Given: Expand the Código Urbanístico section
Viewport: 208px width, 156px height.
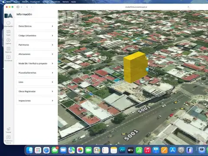Looking at the screenshot, I should 36,36.
